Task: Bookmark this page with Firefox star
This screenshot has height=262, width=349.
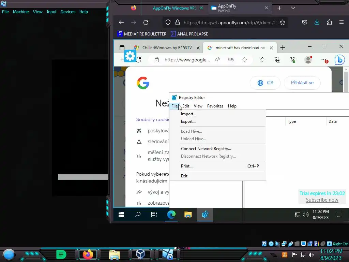Action: pyautogui.click(x=283, y=22)
